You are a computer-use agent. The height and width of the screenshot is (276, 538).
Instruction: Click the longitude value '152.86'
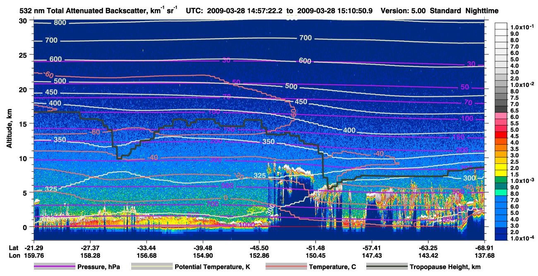pos(259,255)
